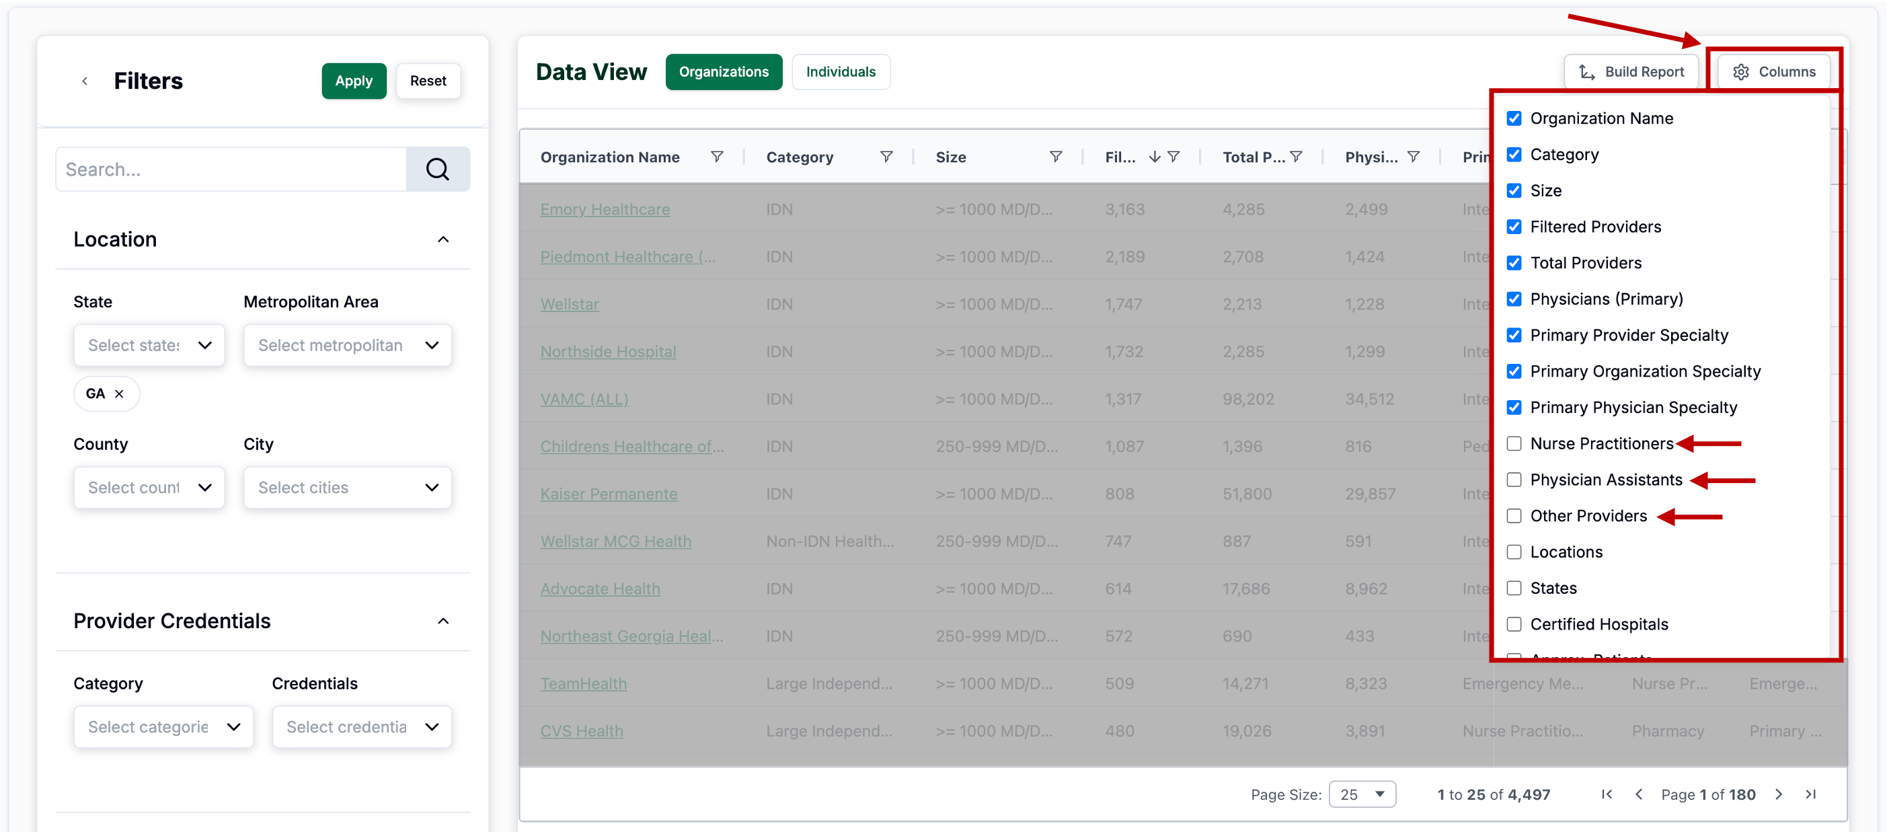Click descending sort arrow on Filtered column
This screenshot has width=1889, height=832.
(1154, 157)
